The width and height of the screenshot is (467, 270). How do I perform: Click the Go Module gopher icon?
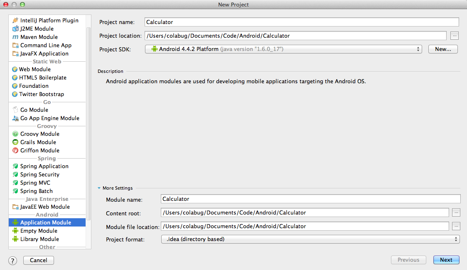15,110
